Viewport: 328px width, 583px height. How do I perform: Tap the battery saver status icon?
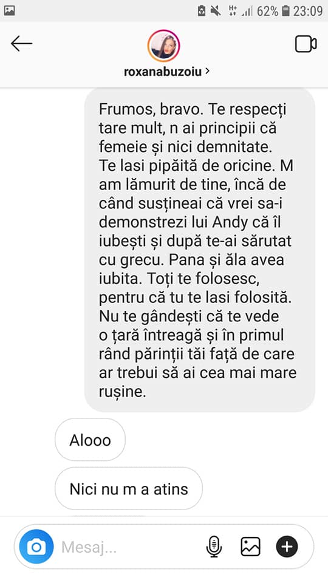tap(201, 11)
